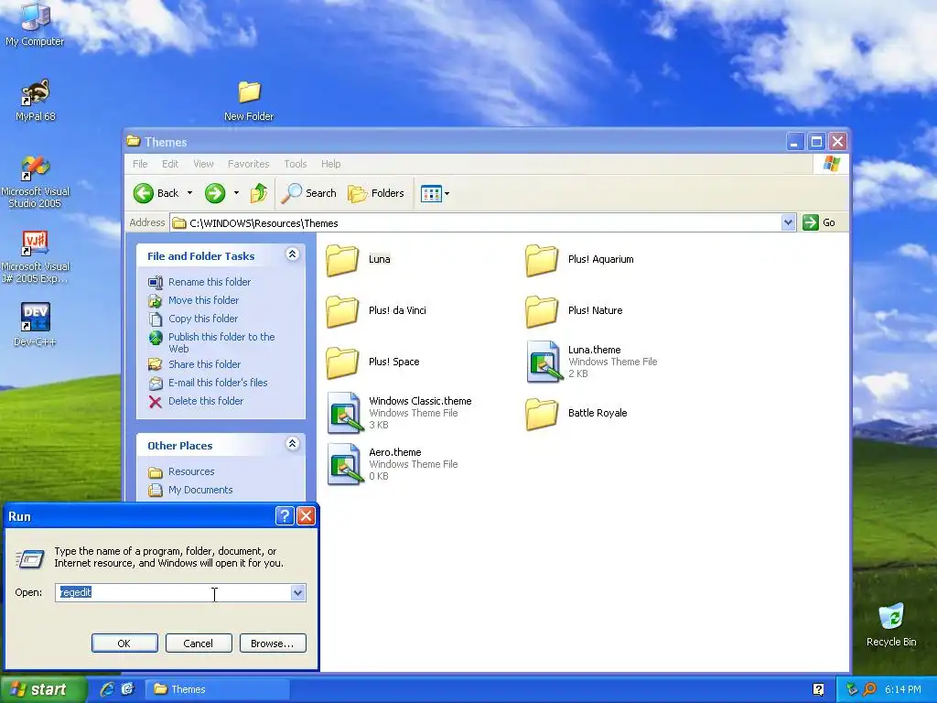
Task: Select the Windows Classic.theme file
Action: point(399,413)
